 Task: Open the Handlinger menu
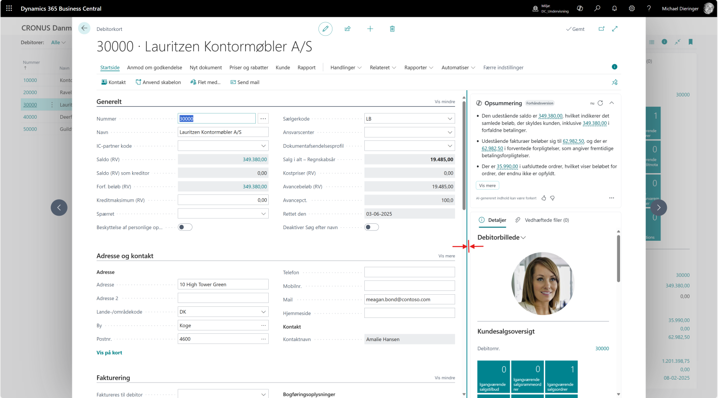(345, 68)
